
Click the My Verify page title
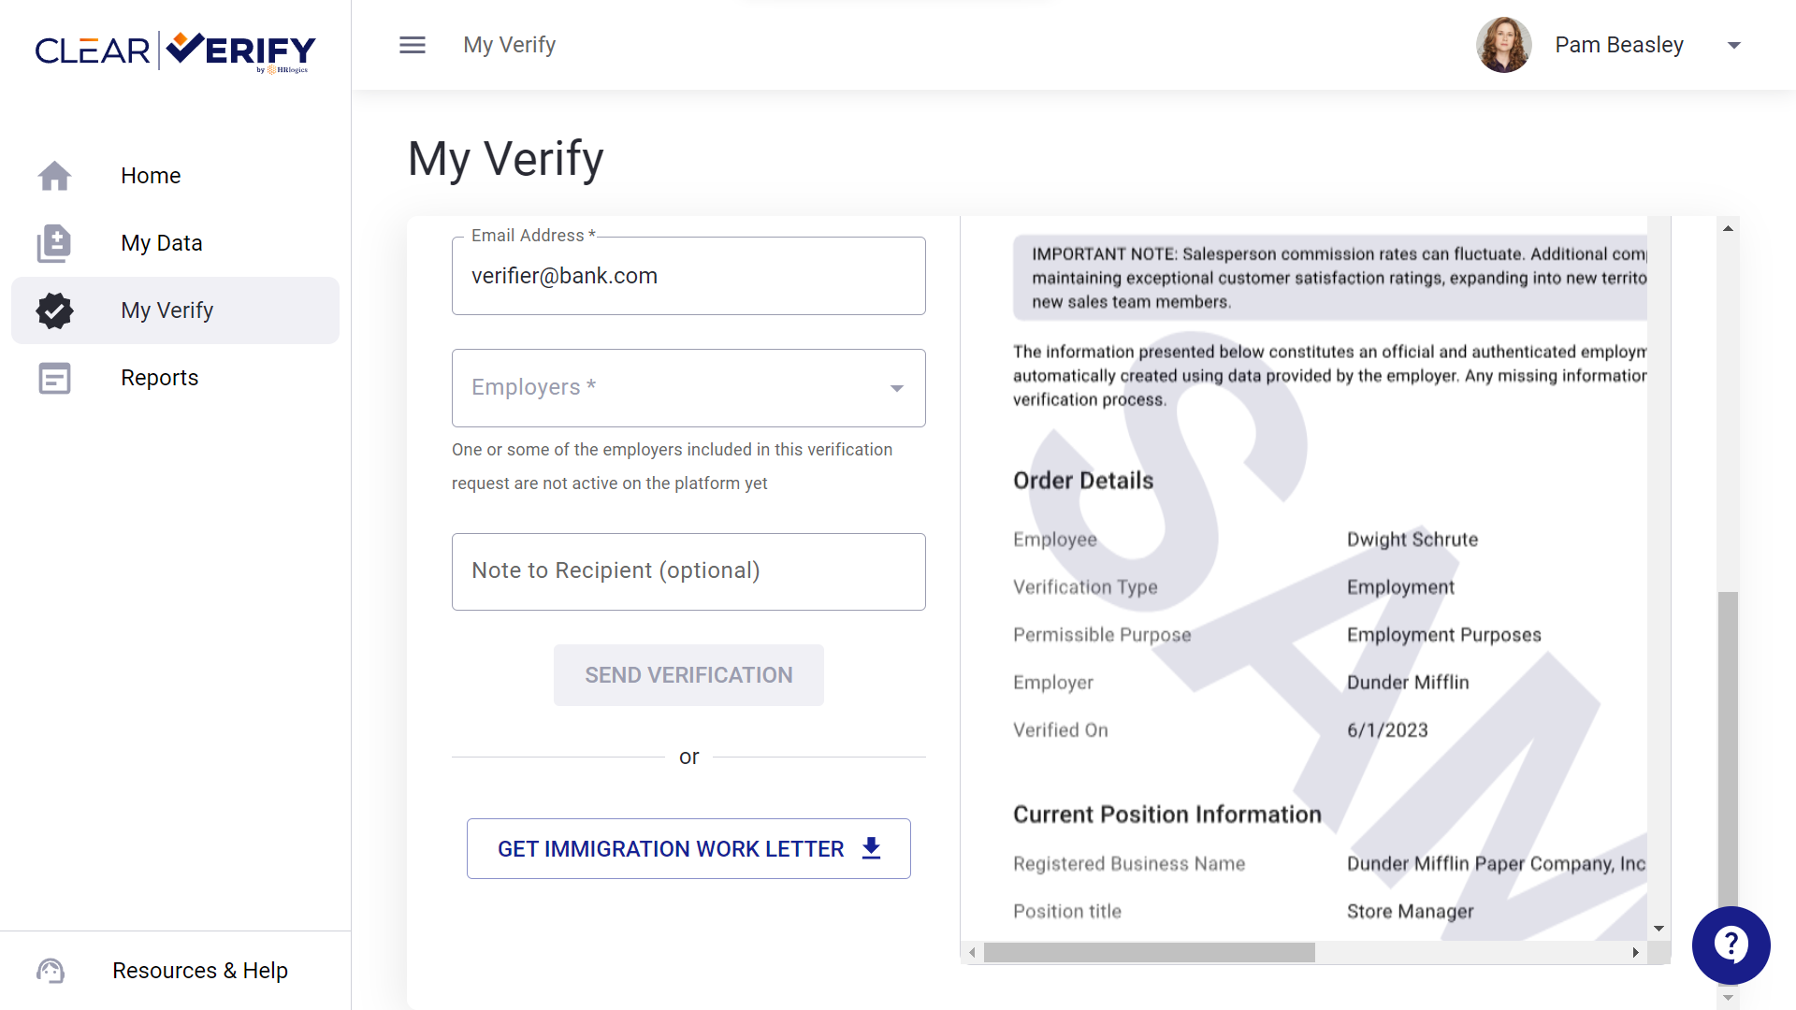click(506, 158)
